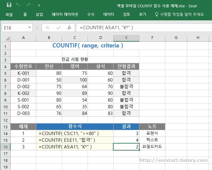Click the '함수식' header cell
This screenshot has height=170, width=212.
75,127
